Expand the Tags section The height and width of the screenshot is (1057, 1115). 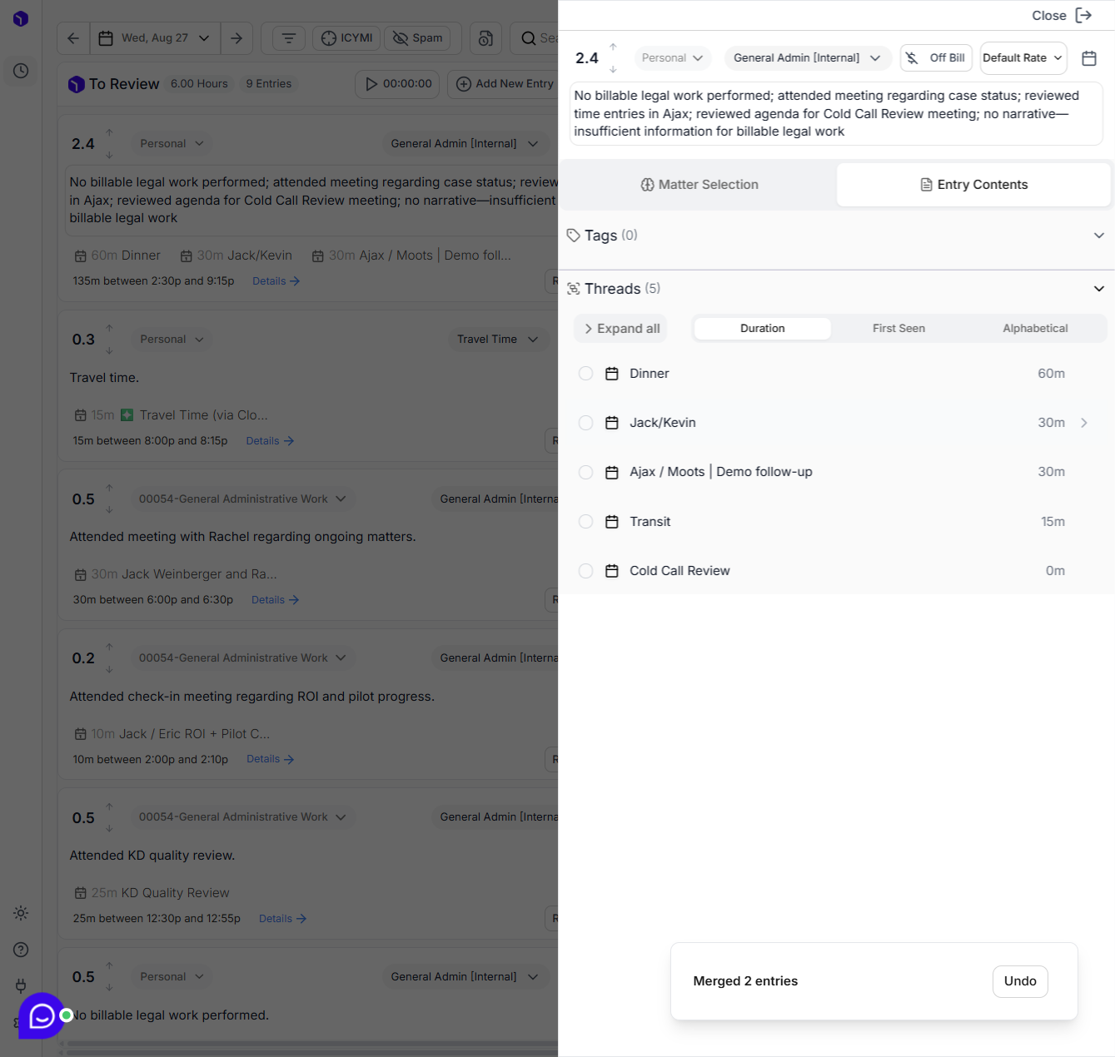pos(1098,236)
